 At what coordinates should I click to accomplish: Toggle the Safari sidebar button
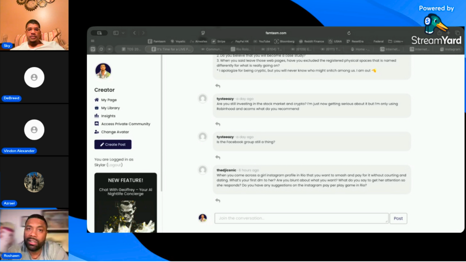click(116, 33)
